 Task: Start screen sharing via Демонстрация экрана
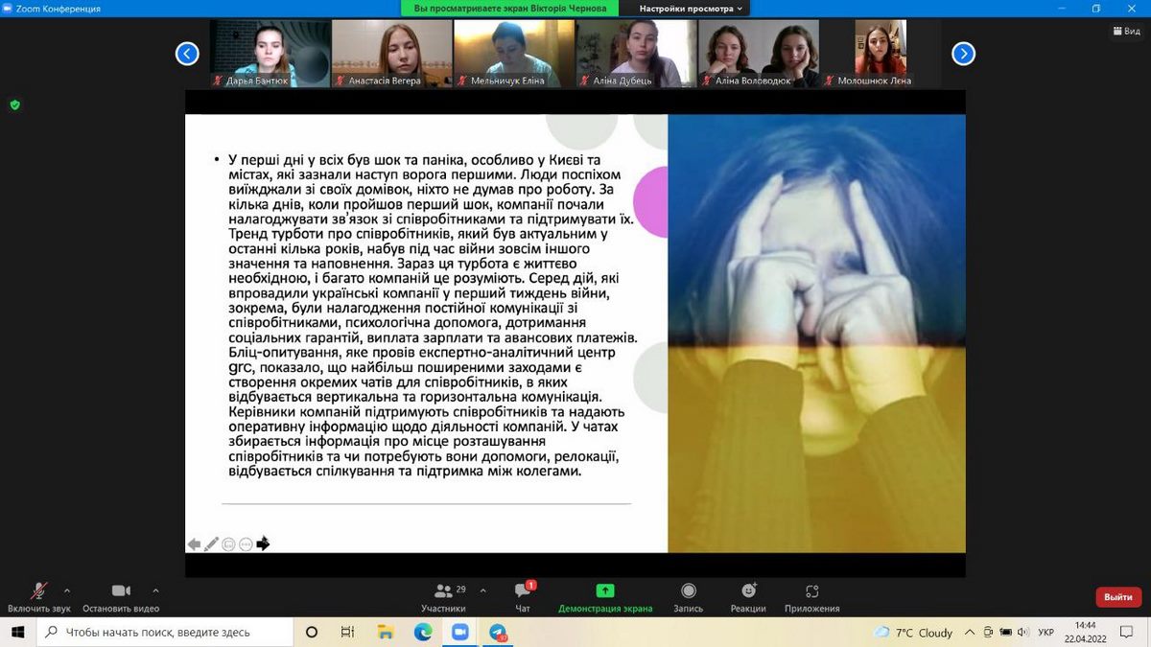point(605,596)
